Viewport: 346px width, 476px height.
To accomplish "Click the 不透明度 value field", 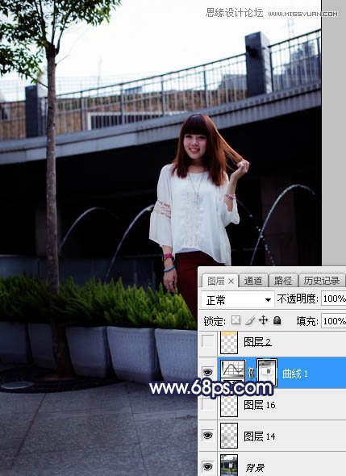I will click(334, 299).
